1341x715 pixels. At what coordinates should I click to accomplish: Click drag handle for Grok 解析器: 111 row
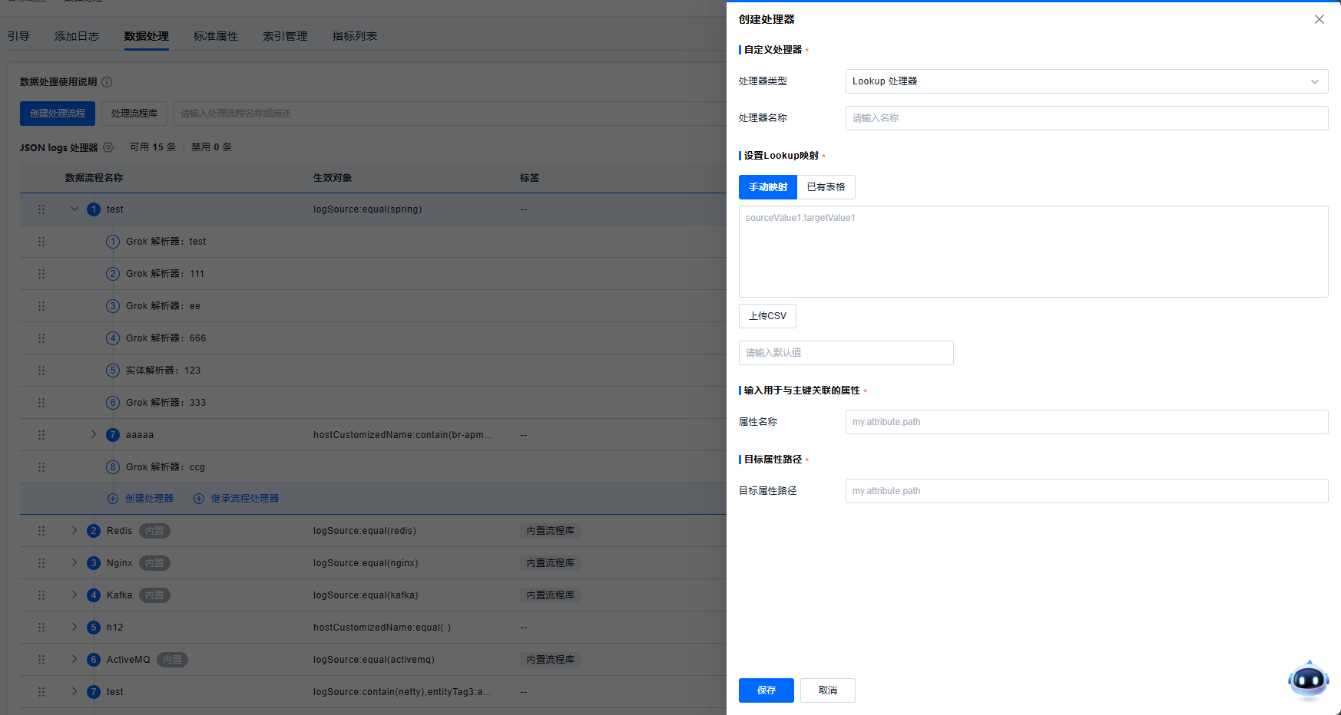41,274
